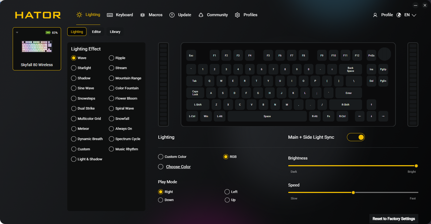Screen dimensions: 431x224
Task: Click the Speed slider handle
Action: (353, 192)
